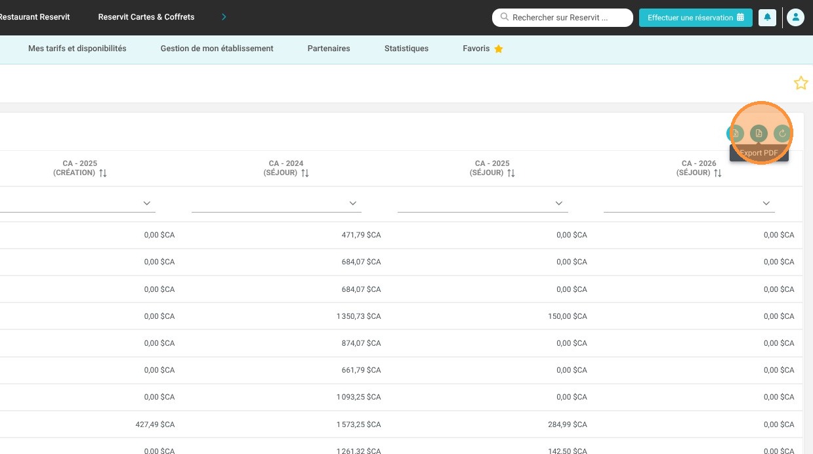Click the Effectuer une réservation button

[x=696, y=18]
